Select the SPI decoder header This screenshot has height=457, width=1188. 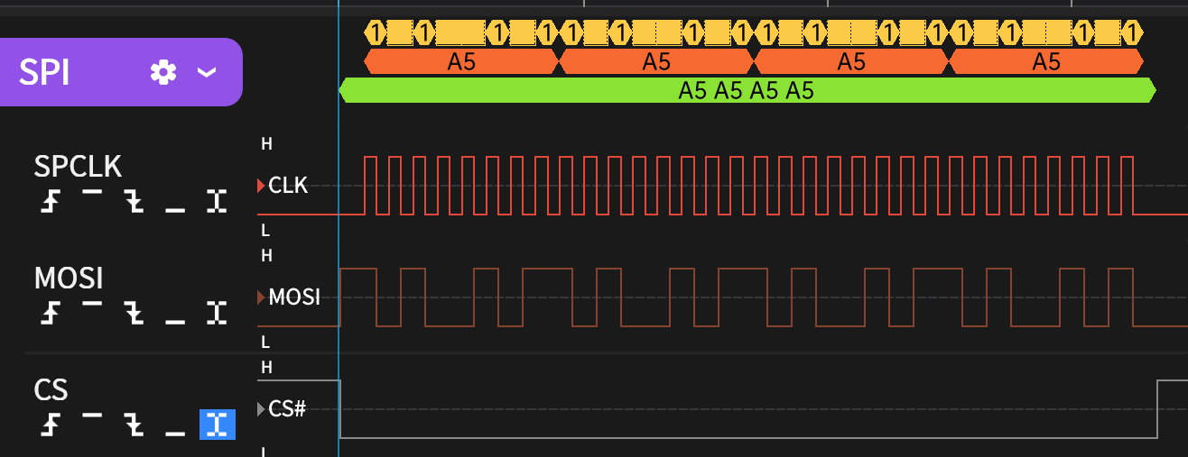coord(121,72)
